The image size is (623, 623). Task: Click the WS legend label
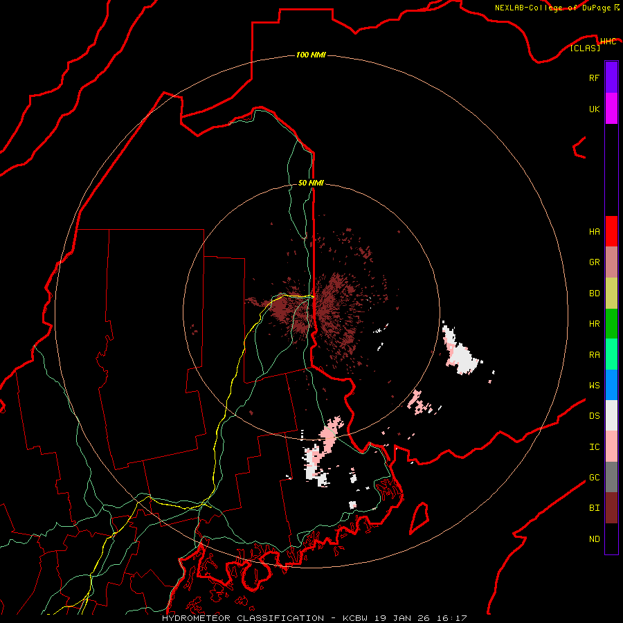(x=594, y=386)
